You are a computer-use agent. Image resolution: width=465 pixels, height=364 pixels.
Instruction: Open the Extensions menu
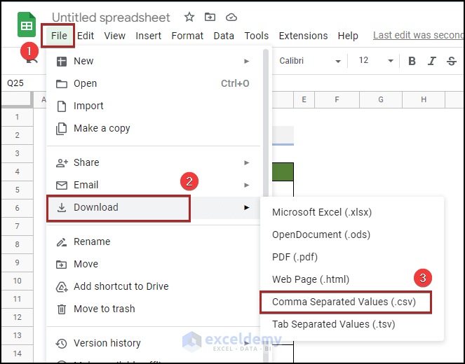(303, 36)
